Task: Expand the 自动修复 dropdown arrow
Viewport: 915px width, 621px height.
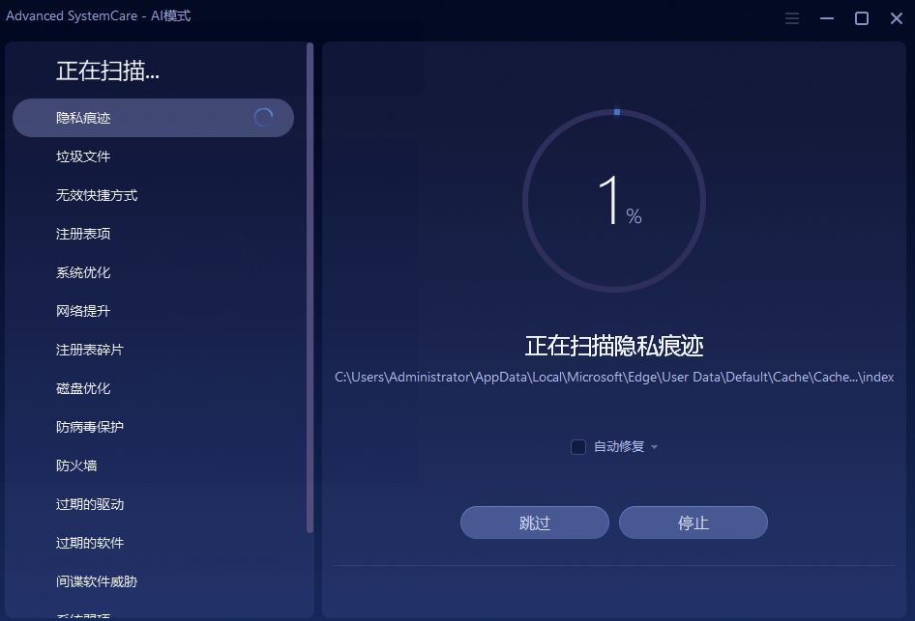Action: (655, 447)
